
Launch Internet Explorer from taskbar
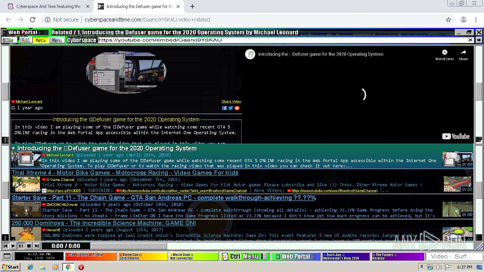(x=31, y=267)
